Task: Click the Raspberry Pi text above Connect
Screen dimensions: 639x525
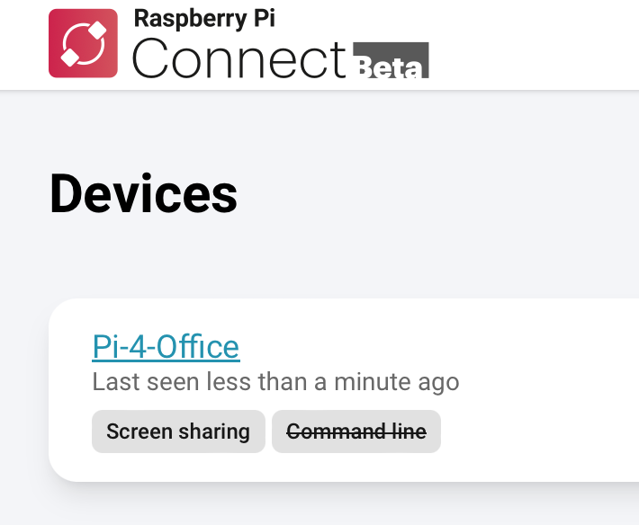Action: (x=204, y=18)
